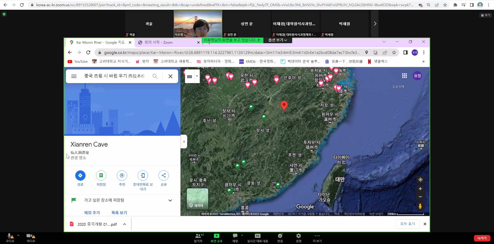Viewport: 494px width, 244px height.
Task: Click Send to phone icon
Action: [x=143, y=176]
